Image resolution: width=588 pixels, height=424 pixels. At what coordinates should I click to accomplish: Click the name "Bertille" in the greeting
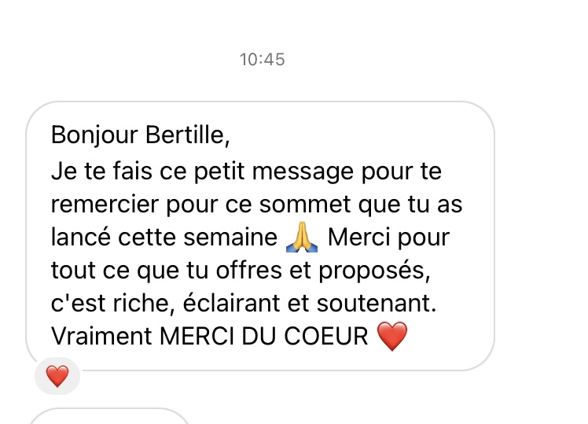[189, 135]
